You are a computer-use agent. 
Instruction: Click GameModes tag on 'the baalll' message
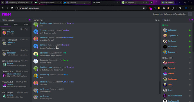click(x=68, y=82)
